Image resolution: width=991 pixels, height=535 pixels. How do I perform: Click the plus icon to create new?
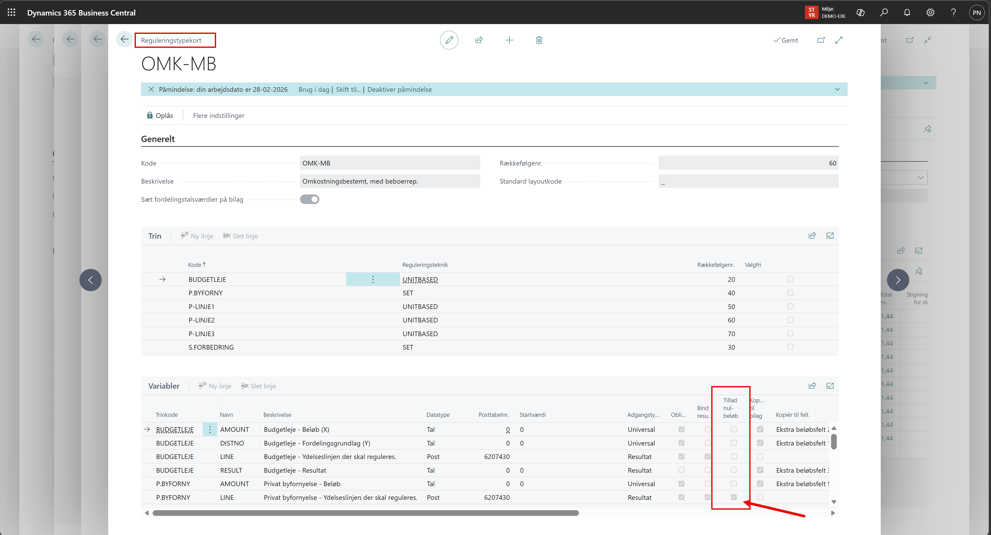509,40
